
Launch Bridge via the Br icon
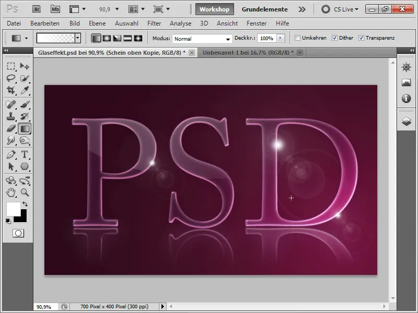point(36,8)
